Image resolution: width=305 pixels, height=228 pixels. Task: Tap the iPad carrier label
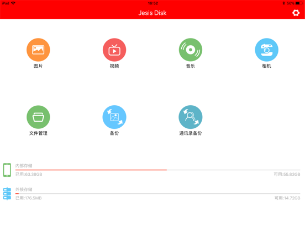click(6, 3)
